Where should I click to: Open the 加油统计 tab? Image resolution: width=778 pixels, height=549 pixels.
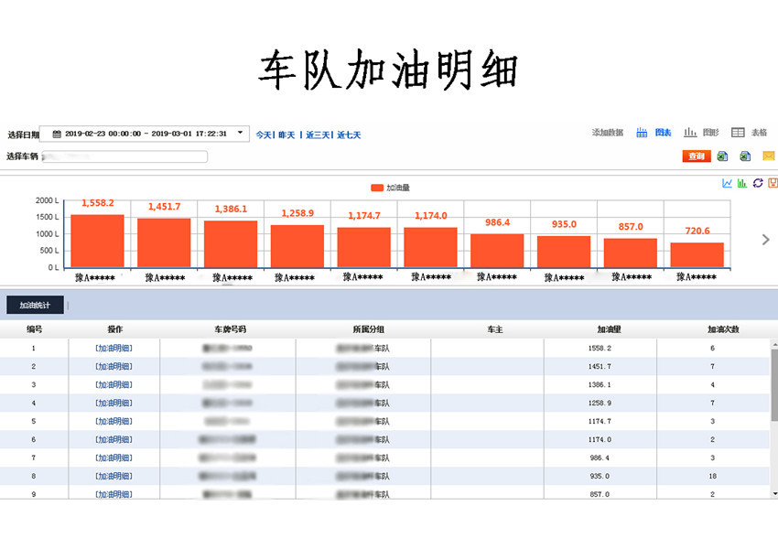pyautogui.click(x=35, y=305)
